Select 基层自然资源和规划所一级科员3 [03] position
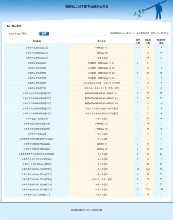Screen dimensions: 173x220 [101, 103]
